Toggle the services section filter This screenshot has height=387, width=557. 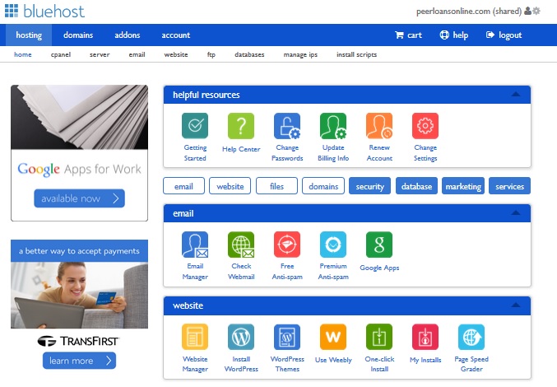pos(509,186)
